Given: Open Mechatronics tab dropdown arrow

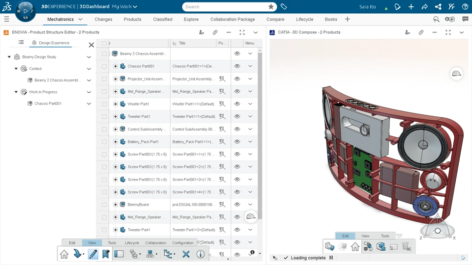Looking at the screenshot, I should pyautogui.click(x=80, y=19).
